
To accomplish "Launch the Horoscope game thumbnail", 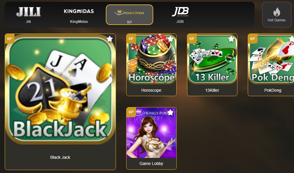I will click(151, 59).
